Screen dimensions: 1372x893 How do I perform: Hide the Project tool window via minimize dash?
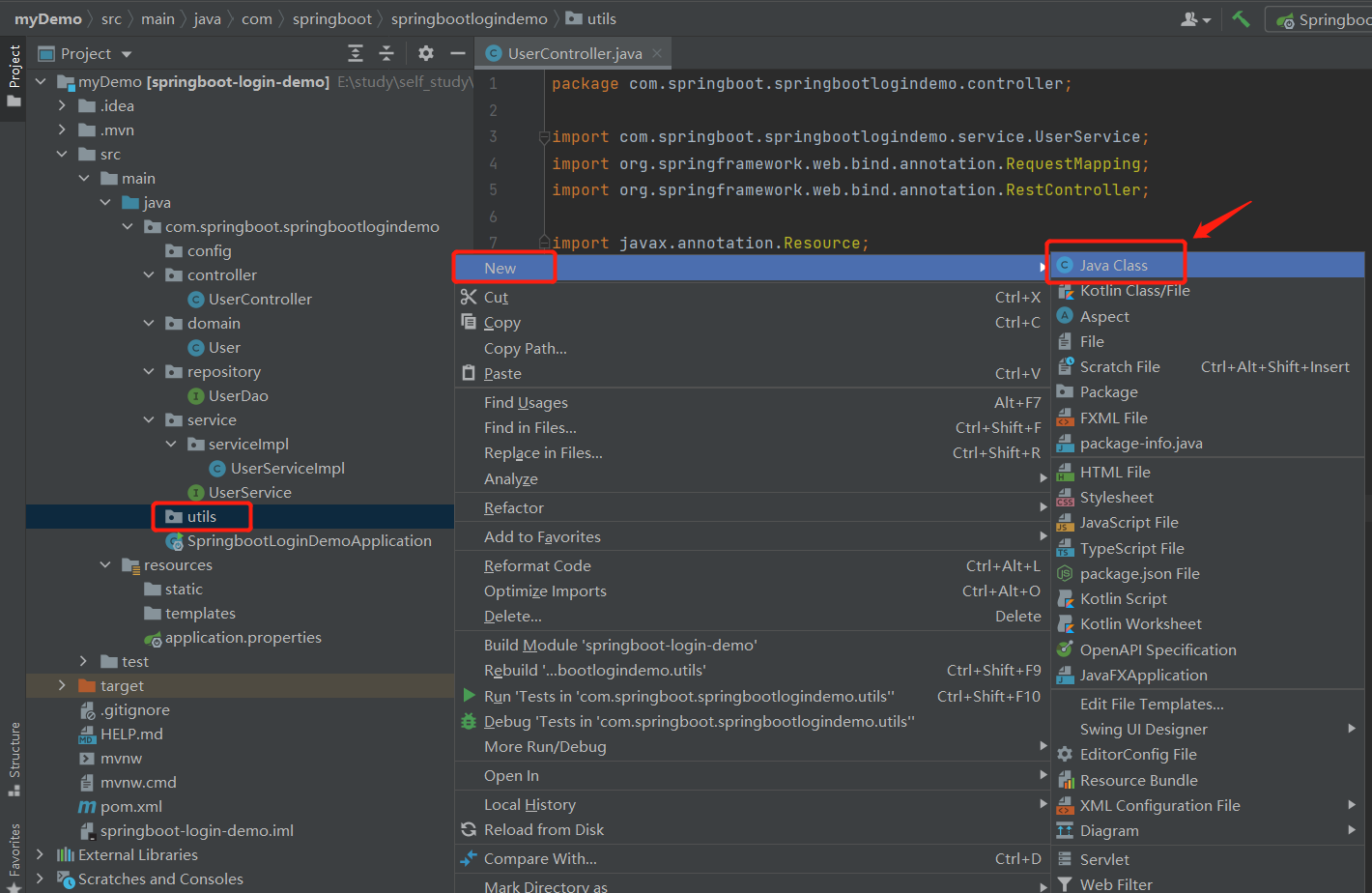point(458,53)
